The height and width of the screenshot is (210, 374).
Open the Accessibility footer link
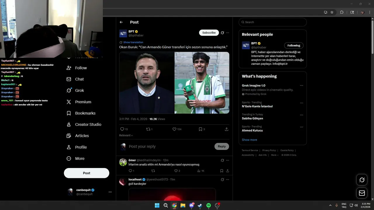(248, 155)
